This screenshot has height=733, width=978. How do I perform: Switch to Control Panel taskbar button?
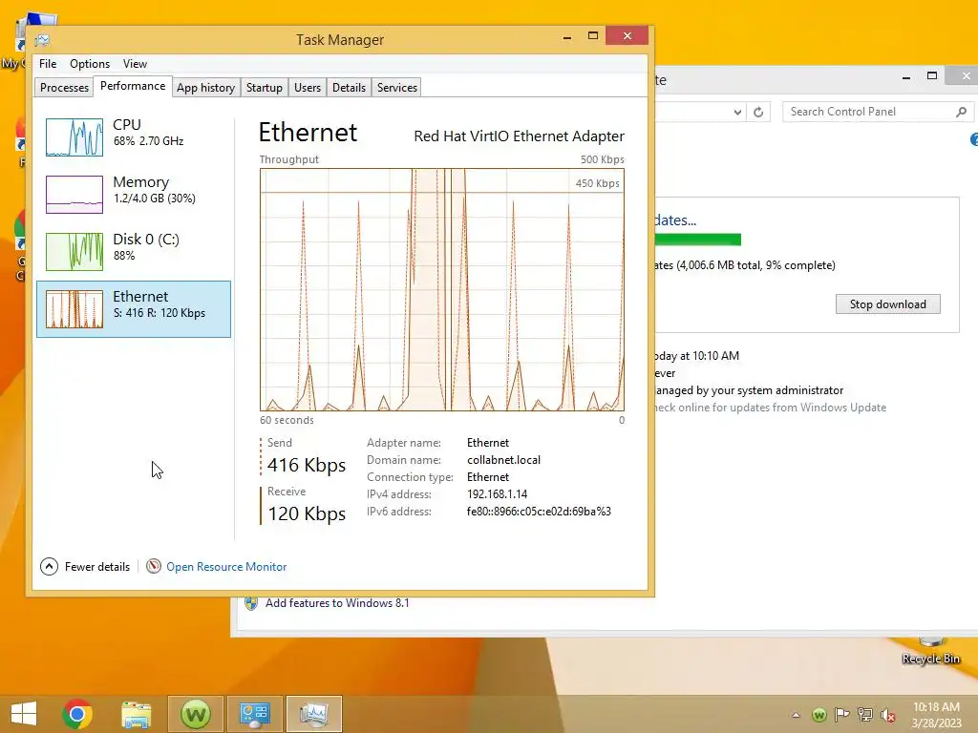254,714
